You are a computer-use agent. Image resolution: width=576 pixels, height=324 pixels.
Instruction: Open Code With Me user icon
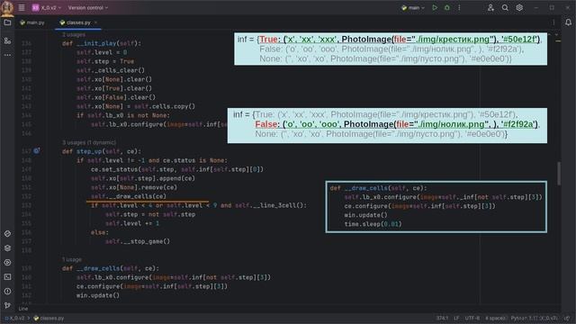pyautogui.click(x=490, y=8)
